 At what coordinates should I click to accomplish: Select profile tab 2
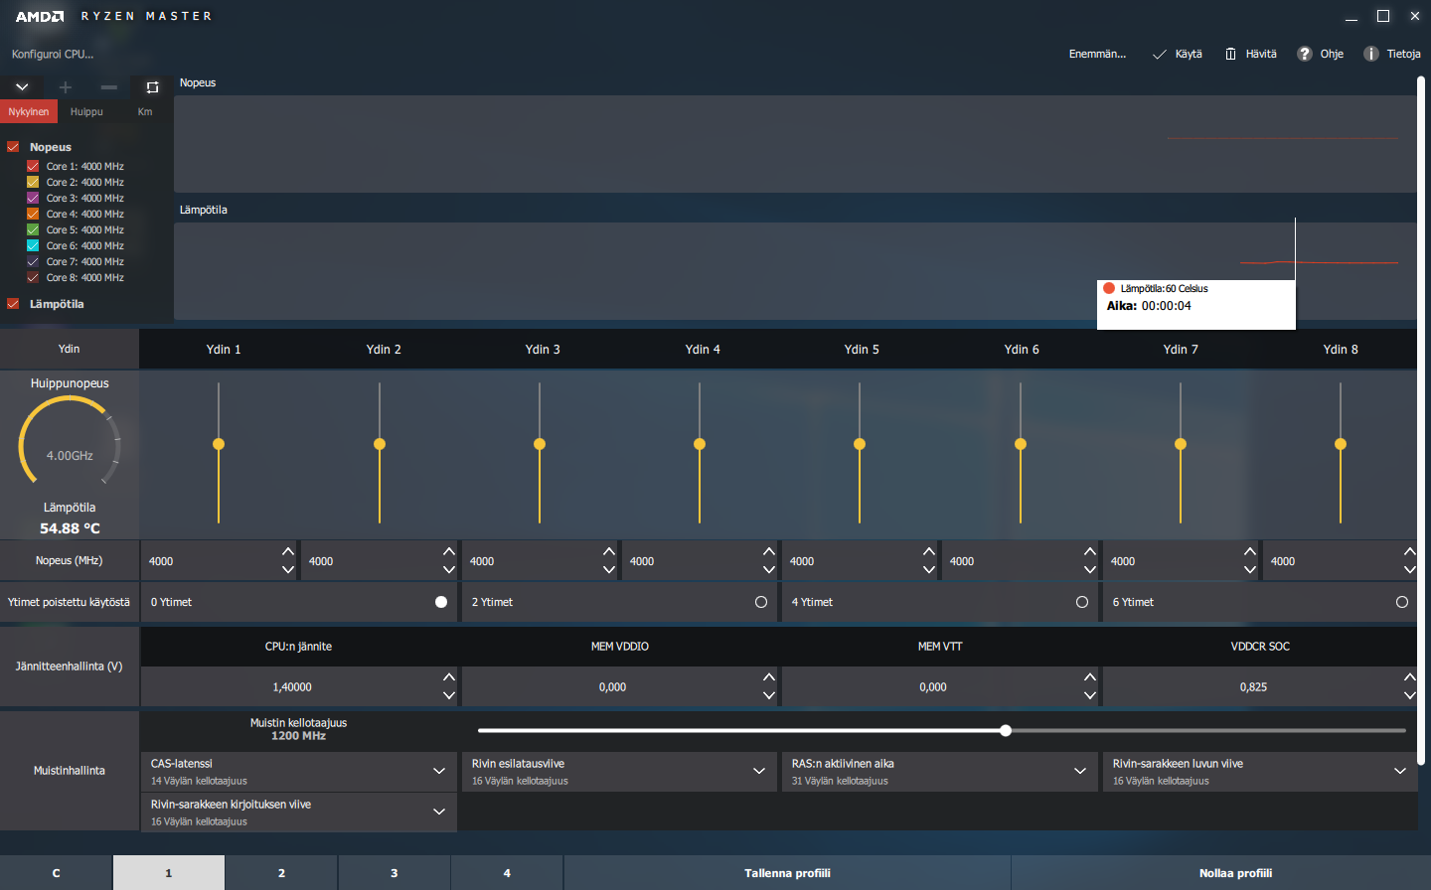coord(281,873)
